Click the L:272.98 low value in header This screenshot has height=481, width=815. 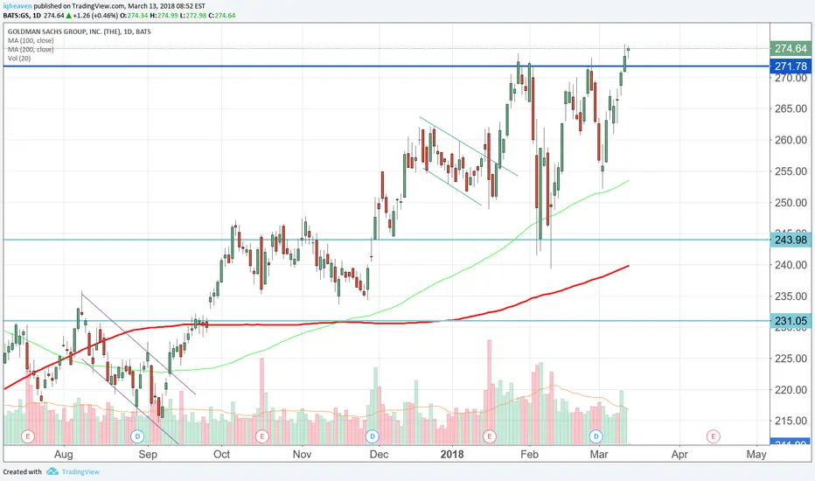coord(193,16)
